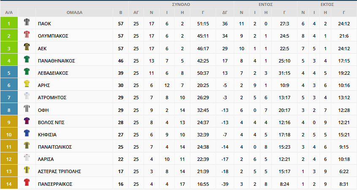This screenshot has height=190, width=357.
Task: Click the ΟΛΥΜΠΙΑΚΟΣ red-white jersey icon
Action: coord(27,34)
